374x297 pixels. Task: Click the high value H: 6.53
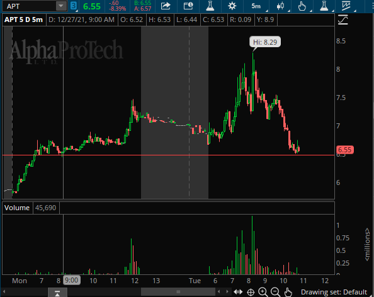click(159, 20)
